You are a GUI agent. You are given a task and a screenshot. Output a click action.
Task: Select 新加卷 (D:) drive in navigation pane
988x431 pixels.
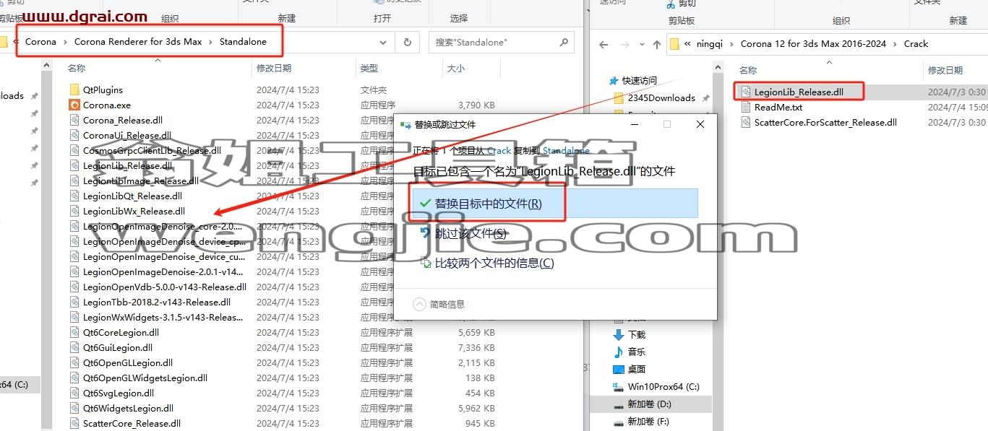(x=649, y=404)
